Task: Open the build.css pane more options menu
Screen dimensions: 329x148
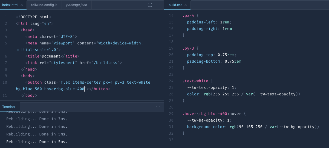Action: (324, 5)
